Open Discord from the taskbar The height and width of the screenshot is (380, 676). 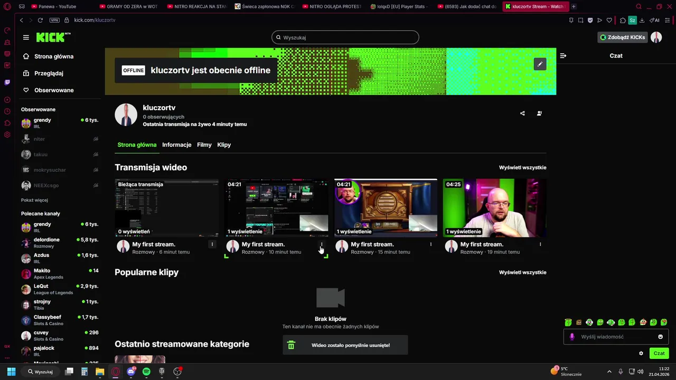click(x=131, y=372)
